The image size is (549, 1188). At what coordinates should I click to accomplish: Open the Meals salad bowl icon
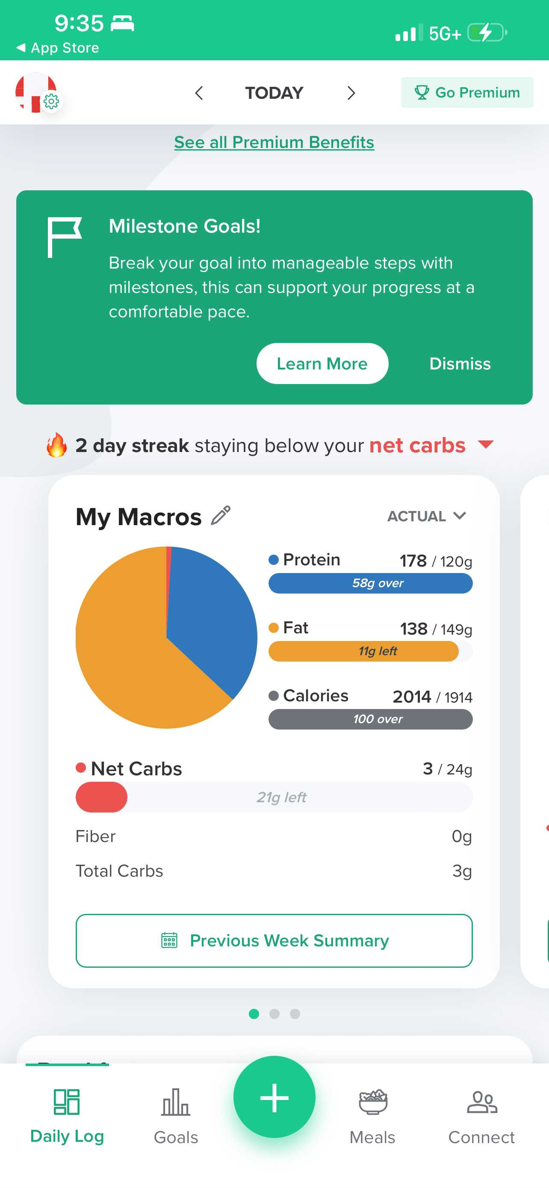click(x=372, y=1102)
